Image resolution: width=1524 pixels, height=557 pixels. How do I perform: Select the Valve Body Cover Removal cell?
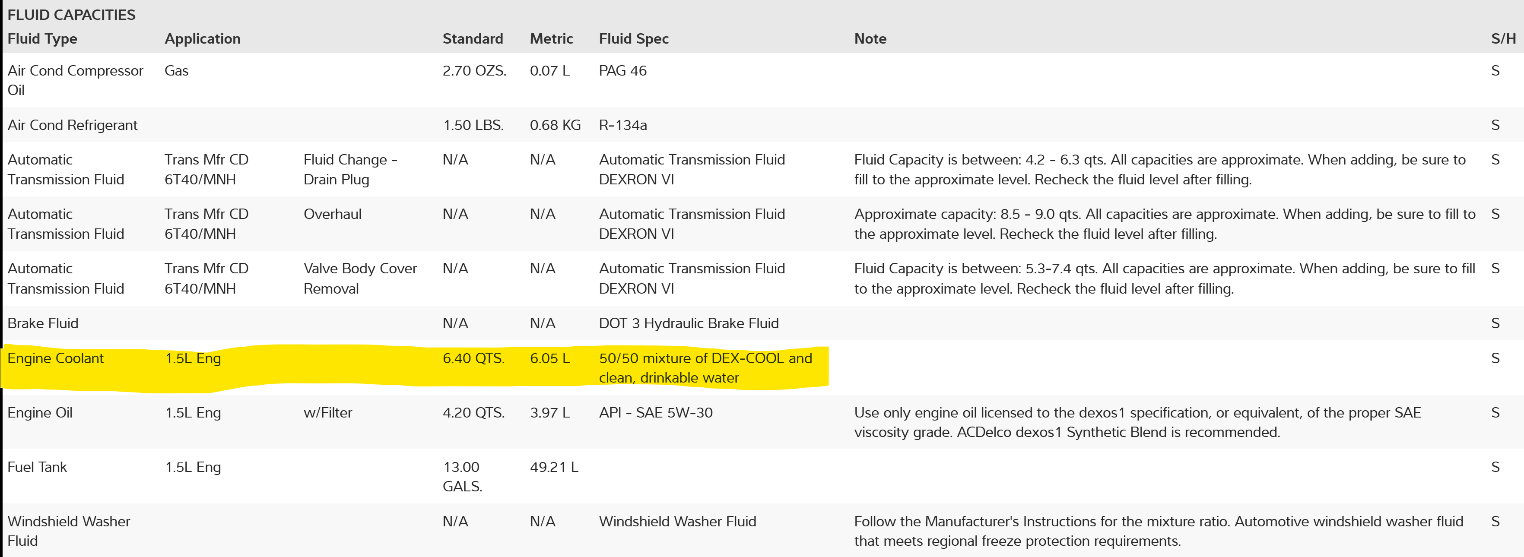point(360,278)
